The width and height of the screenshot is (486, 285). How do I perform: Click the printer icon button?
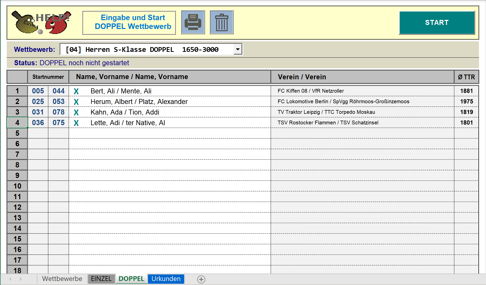193,22
